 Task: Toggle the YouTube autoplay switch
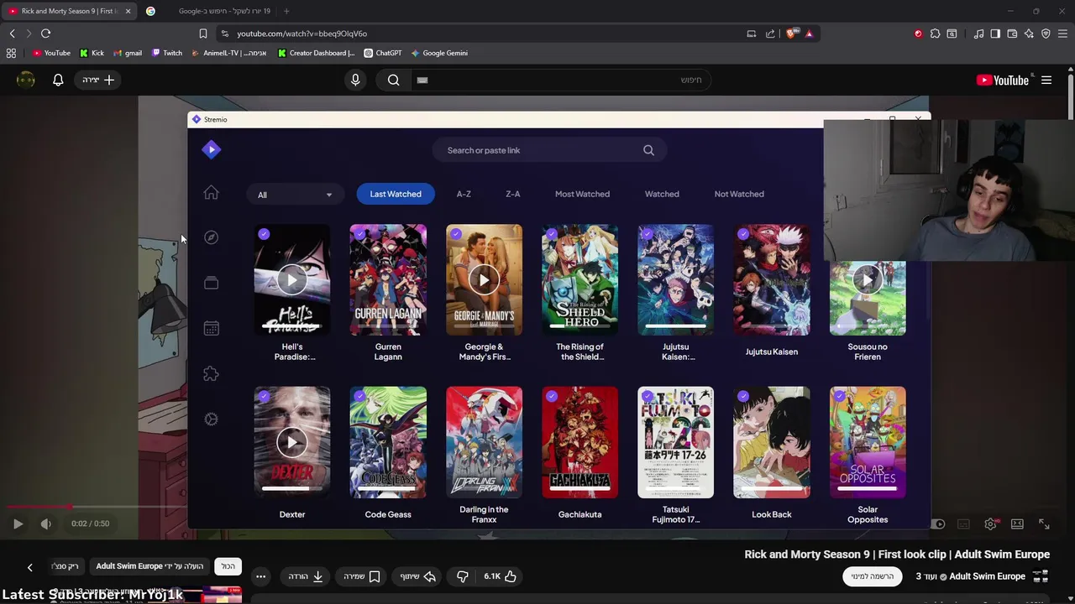pyautogui.click(x=938, y=523)
